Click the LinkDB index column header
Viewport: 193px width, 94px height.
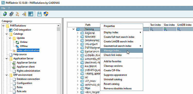click(185, 25)
